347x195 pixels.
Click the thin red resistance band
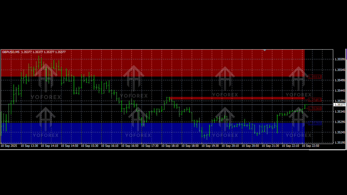click(236, 98)
